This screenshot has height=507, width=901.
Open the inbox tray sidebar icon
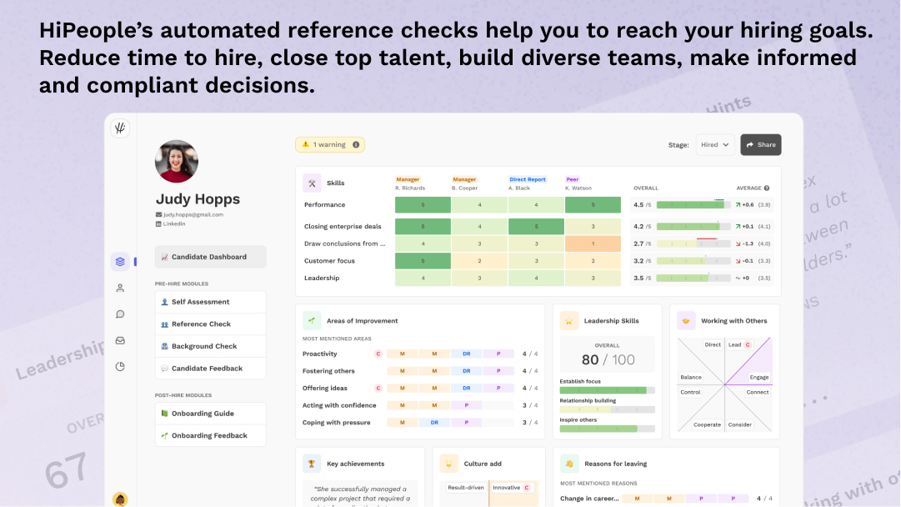(120, 340)
